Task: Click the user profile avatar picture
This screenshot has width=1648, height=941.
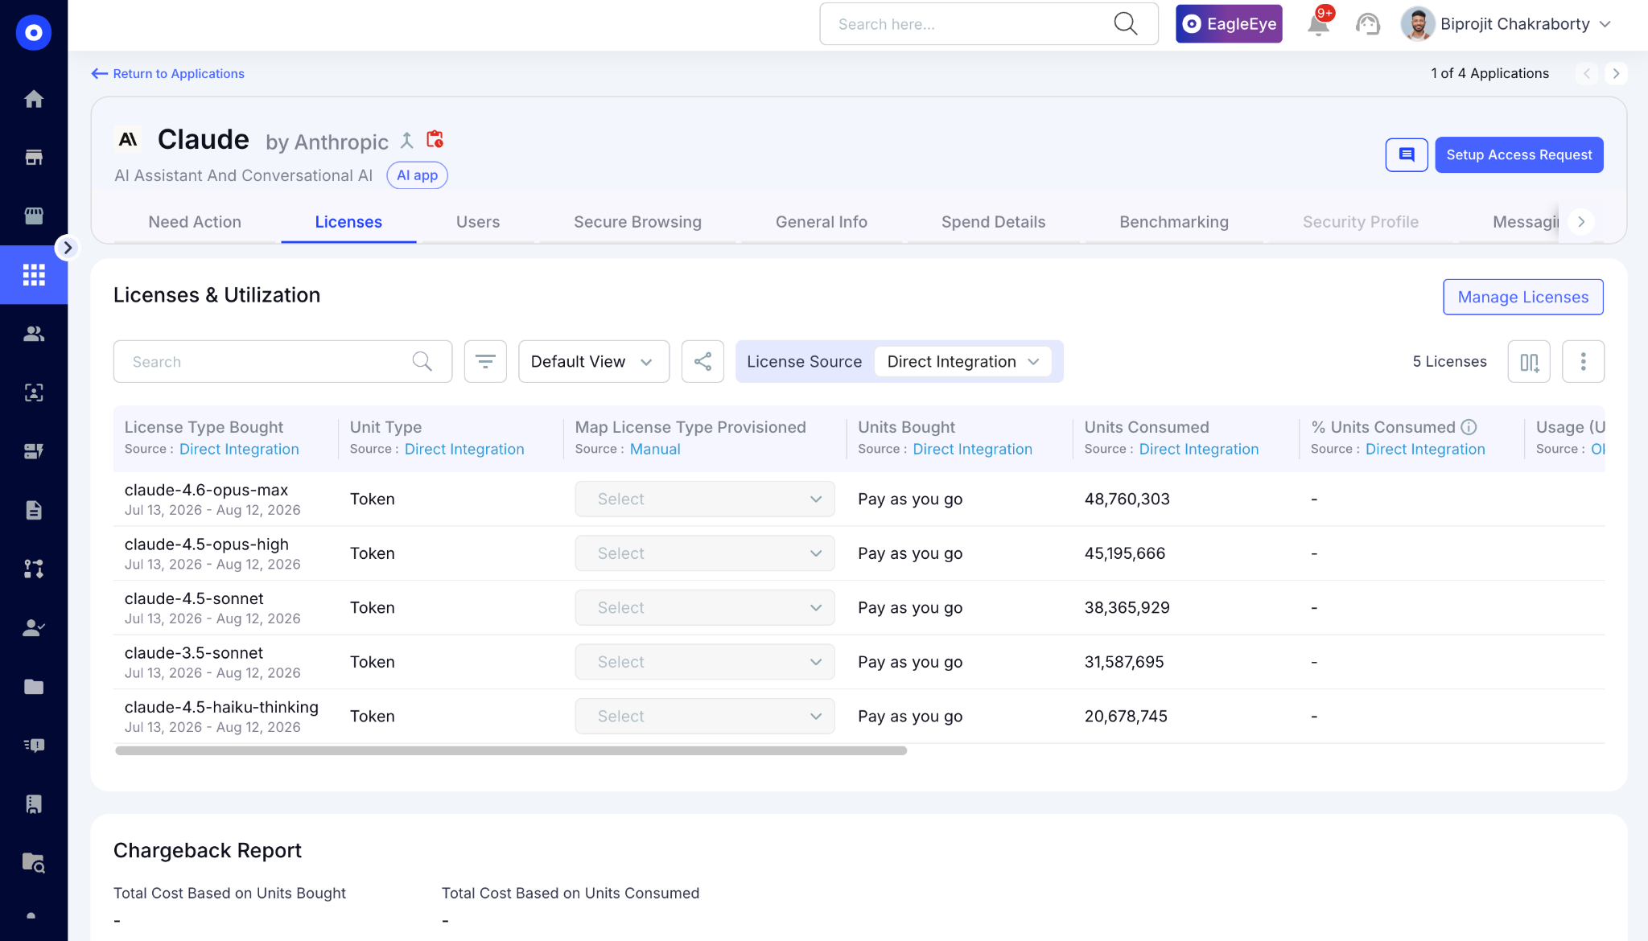Action: (1418, 24)
